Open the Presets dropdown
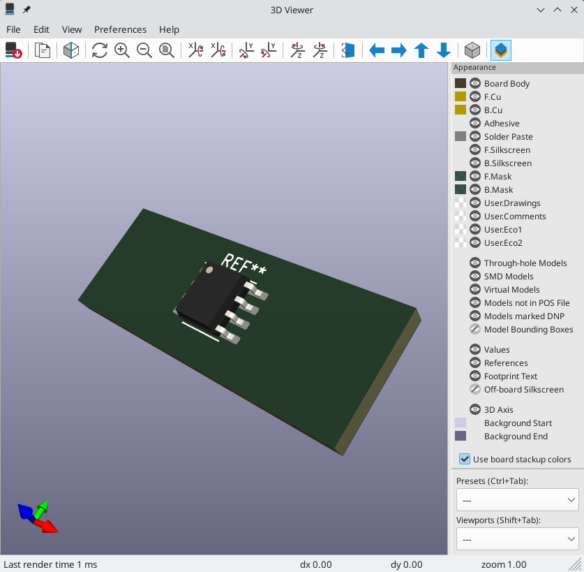This screenshot has width=584, height=572. (x=517, y=499)
